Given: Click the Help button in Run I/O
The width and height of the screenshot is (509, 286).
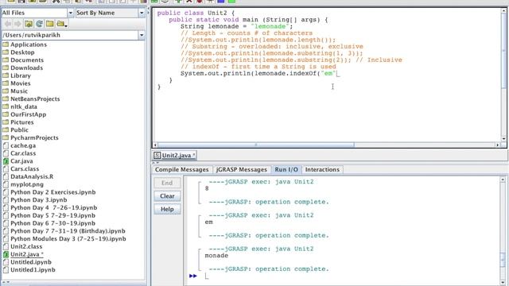Looking at the screenshot, I should [167, 209].
